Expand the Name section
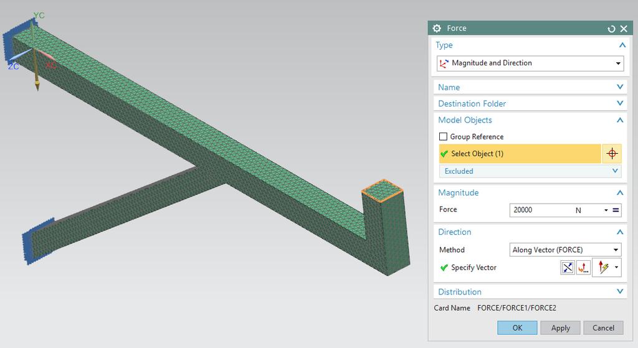 tap(620, 87)
